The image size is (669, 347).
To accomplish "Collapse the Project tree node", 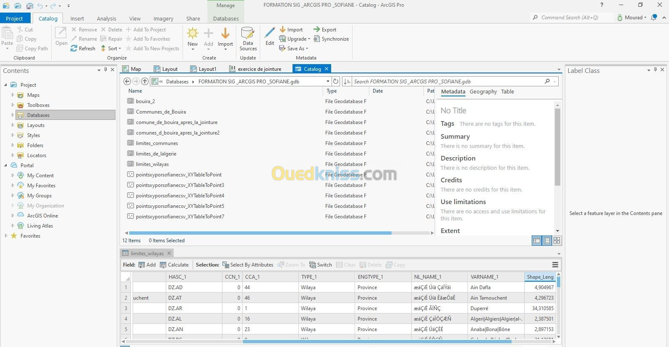I will click(6, 85).
